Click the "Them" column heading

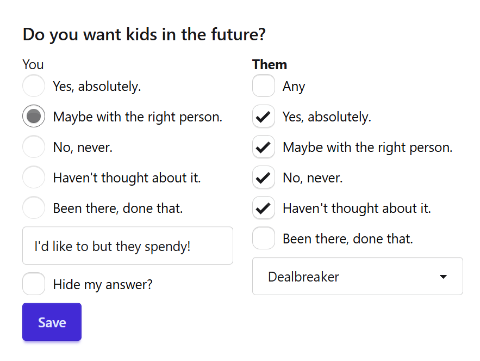pyautogui.click(x=270, y=65)
